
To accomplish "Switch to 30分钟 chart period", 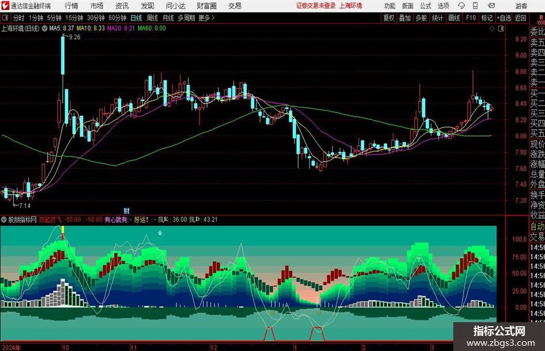I will click(x=96, y=18).
